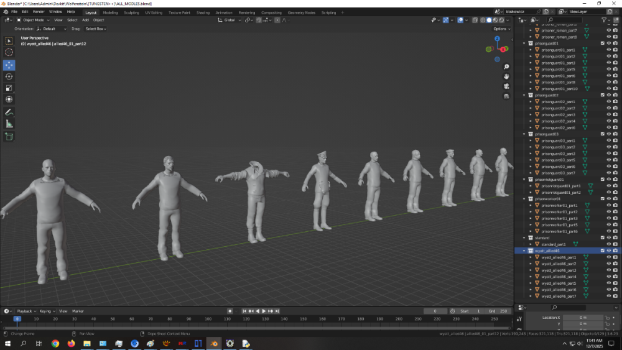Play animation in reverse
This screenshot has height=350, width=622.
pos(258,311)
